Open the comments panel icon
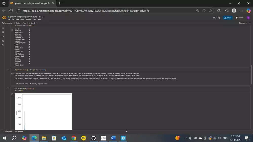The image size is (253, 142). pyautogui.click(x=214, y=18)
